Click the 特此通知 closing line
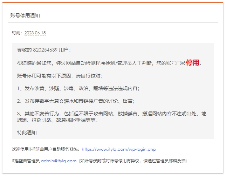Image resolution: width=226 pixels, height=176 pixels. [x=27, y=133]
